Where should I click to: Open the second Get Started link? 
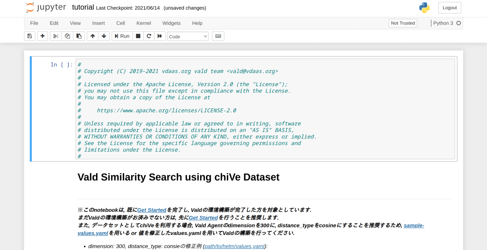pos(203,218)
